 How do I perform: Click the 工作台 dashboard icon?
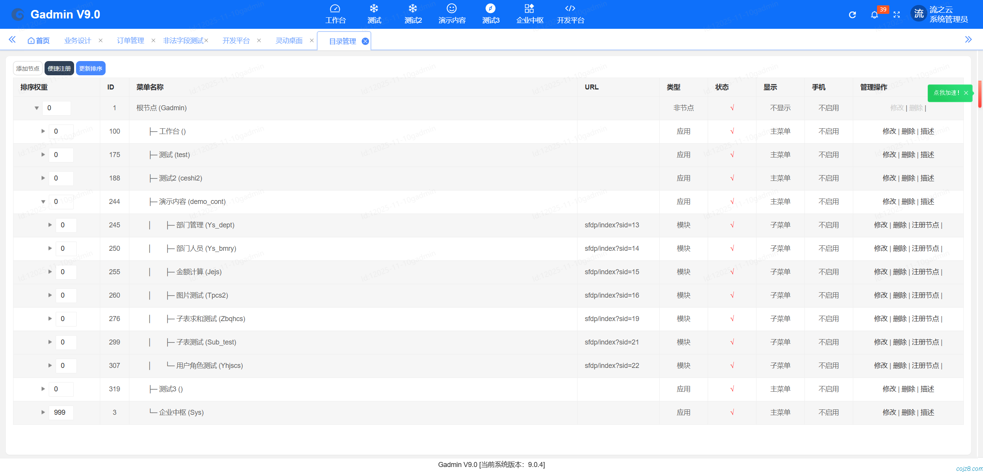pos(335,8)
